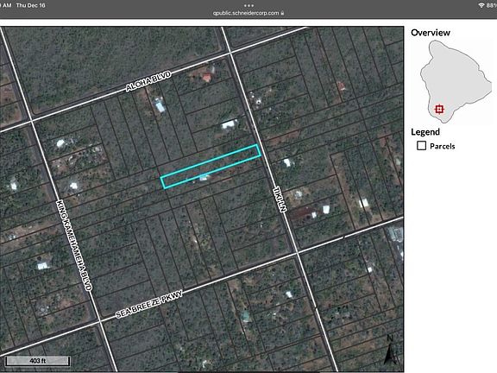Click the Parcels legend label
The height and width of the screenshot is (373, 497).
pos(442,146)
